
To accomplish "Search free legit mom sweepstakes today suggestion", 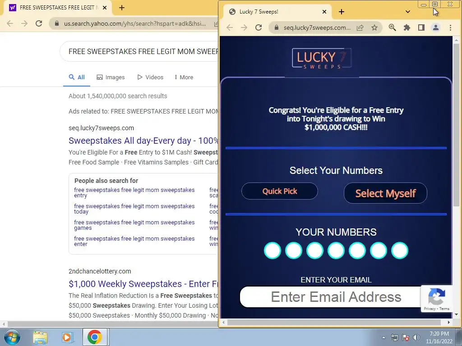I will [134, 209].
